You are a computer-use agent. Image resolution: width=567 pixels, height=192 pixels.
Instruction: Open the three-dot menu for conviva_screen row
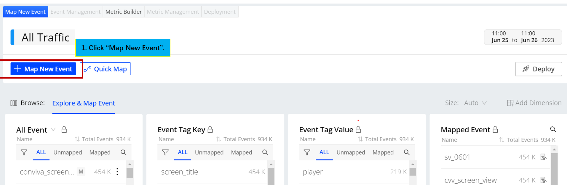click(117, 172)
